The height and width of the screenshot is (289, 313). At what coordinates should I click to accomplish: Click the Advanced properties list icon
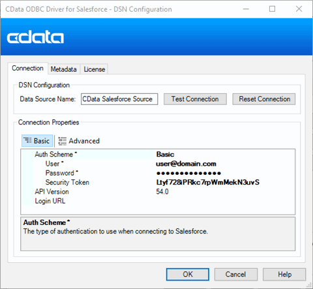[63, 141]
